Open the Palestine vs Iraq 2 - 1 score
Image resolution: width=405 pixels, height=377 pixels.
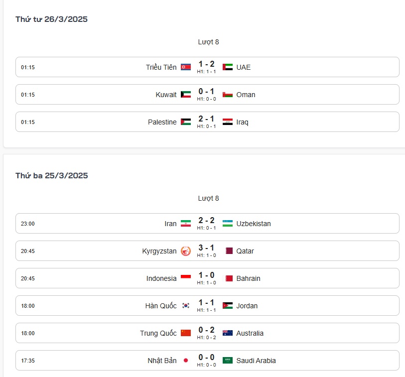coord(206,119)
